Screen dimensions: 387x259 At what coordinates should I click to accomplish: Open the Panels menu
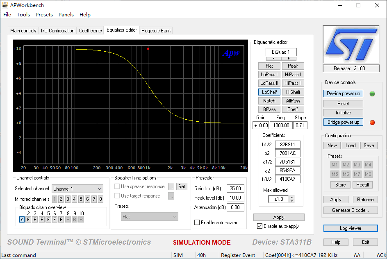pyautogui.click(x=66, y=15)
